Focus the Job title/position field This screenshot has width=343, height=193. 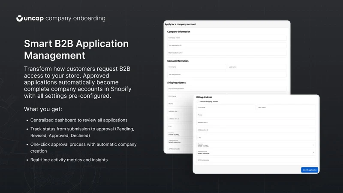(x=227, y=74)
